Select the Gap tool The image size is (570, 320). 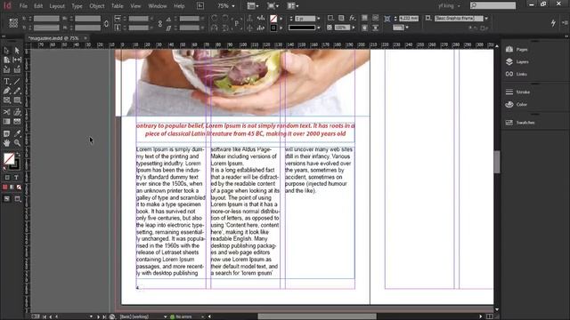point(17,60)
